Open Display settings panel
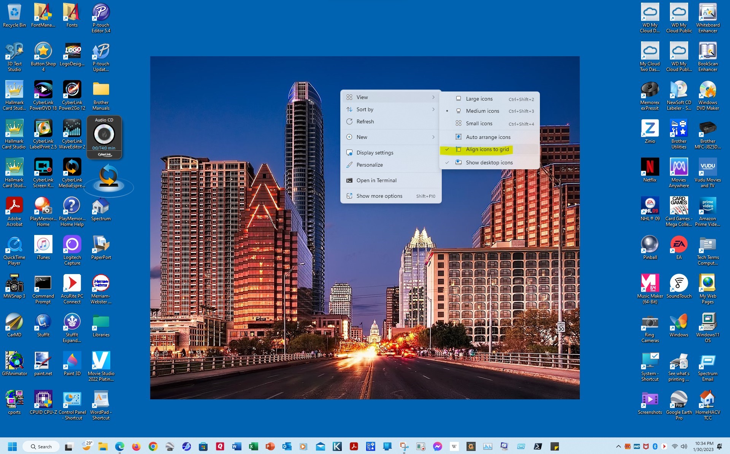Screen dimensions: 730x454 pyautogui.click(x=375, y=152)
